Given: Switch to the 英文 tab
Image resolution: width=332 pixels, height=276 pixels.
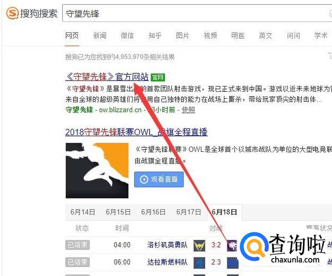Looking at the screenshot, I should click(x=266, y=36).
